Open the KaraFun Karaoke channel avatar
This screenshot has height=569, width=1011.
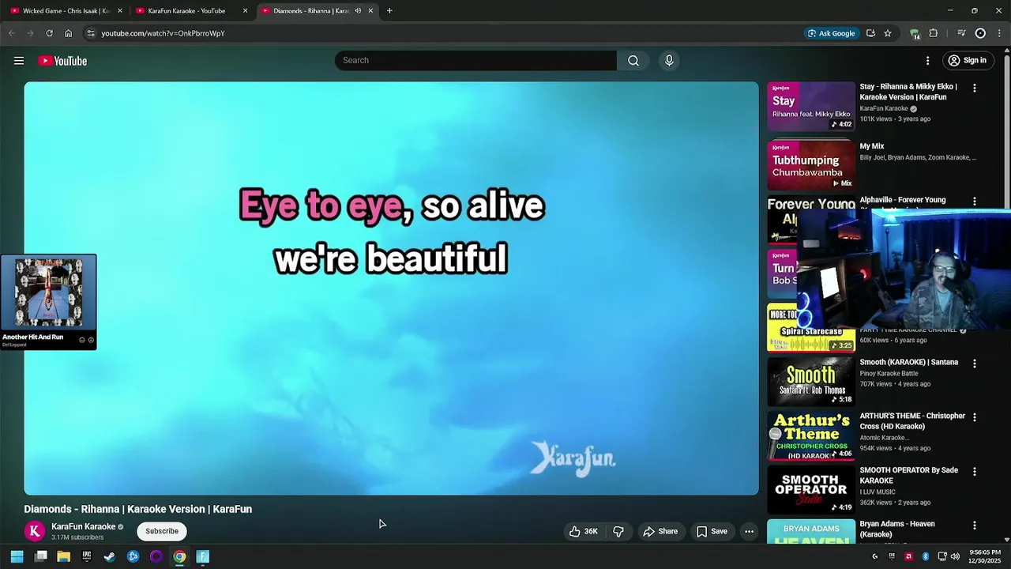[35, 531]
